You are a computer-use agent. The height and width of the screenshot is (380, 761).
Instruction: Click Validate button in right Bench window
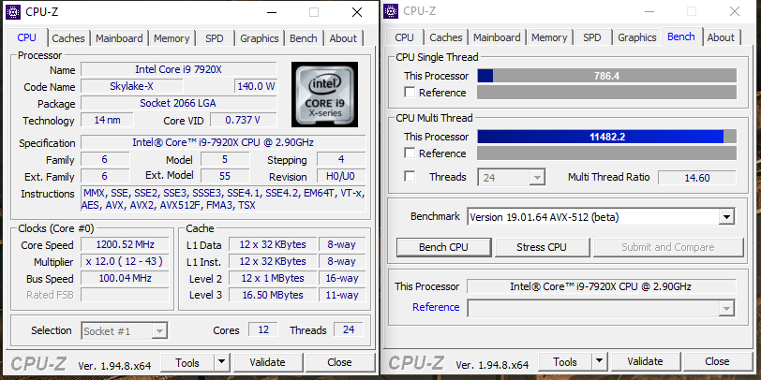(x=645, y=361)
